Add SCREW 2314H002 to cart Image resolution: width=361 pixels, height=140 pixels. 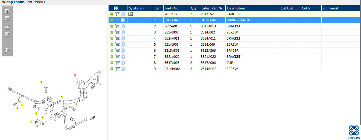coord(117,69)
